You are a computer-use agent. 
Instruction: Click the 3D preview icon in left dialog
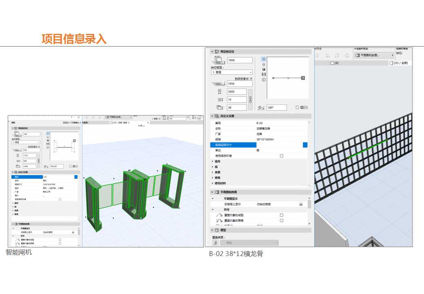coord(48,140)
